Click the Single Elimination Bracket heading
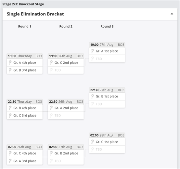This screenshot has height=169, width=180. click(35, 14)
